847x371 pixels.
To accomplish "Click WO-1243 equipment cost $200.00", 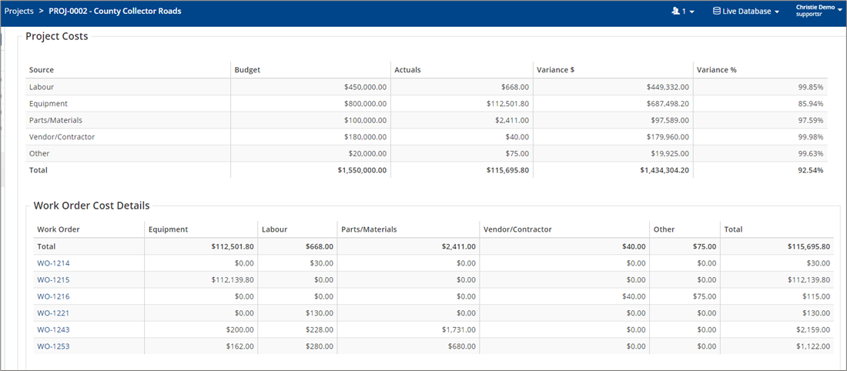I will coord(240,329).
